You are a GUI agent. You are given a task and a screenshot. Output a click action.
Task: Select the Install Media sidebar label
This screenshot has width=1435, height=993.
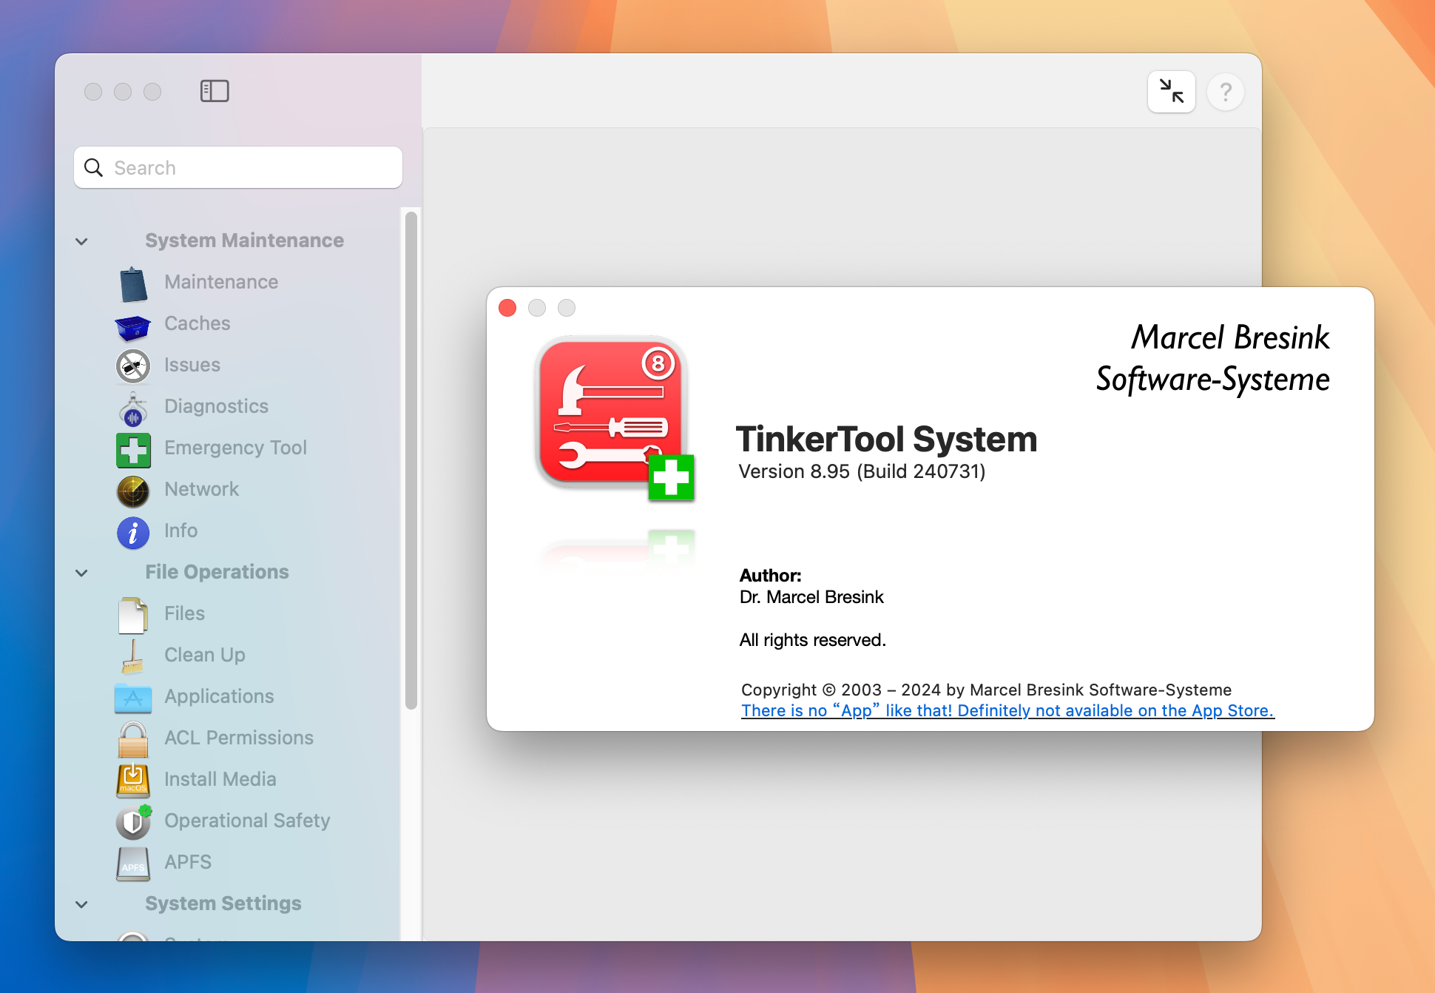point(220,779)
